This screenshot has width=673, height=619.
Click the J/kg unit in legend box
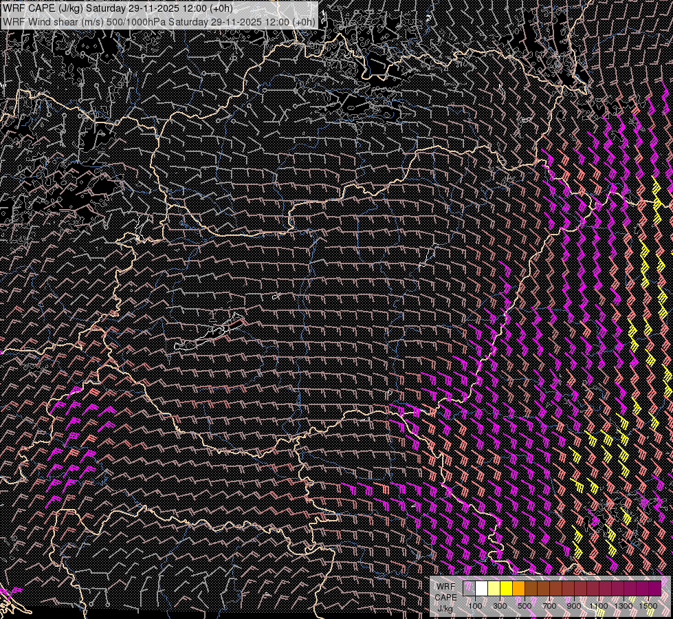click(x=445, y=608)
